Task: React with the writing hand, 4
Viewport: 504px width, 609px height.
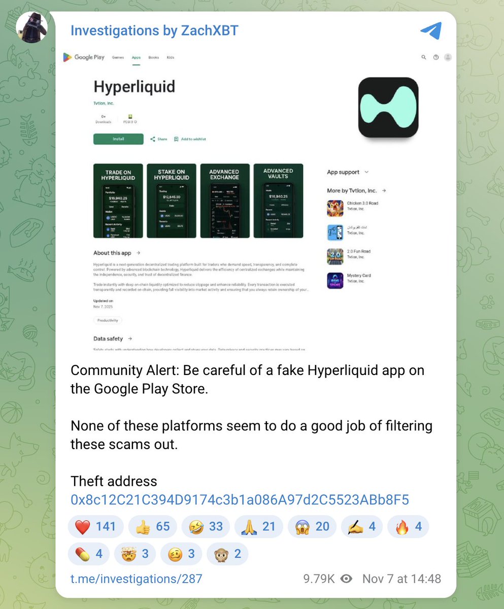Action: 361,526
